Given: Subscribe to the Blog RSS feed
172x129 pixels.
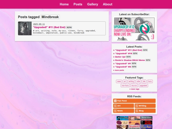Looking at the screenshot, I should 145,111.
